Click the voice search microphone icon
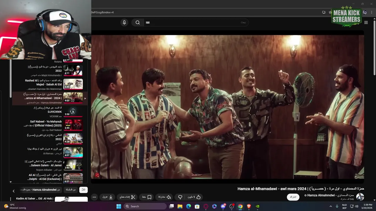This screenshot has width=376, height=211. tap(124, 23)
